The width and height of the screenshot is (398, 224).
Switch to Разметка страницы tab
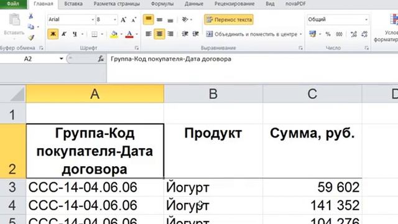coord(116,4)
